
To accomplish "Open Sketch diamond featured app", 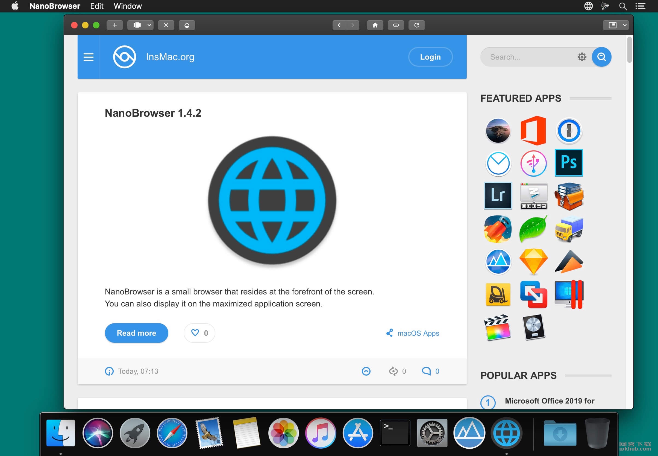I will (533, 262).
